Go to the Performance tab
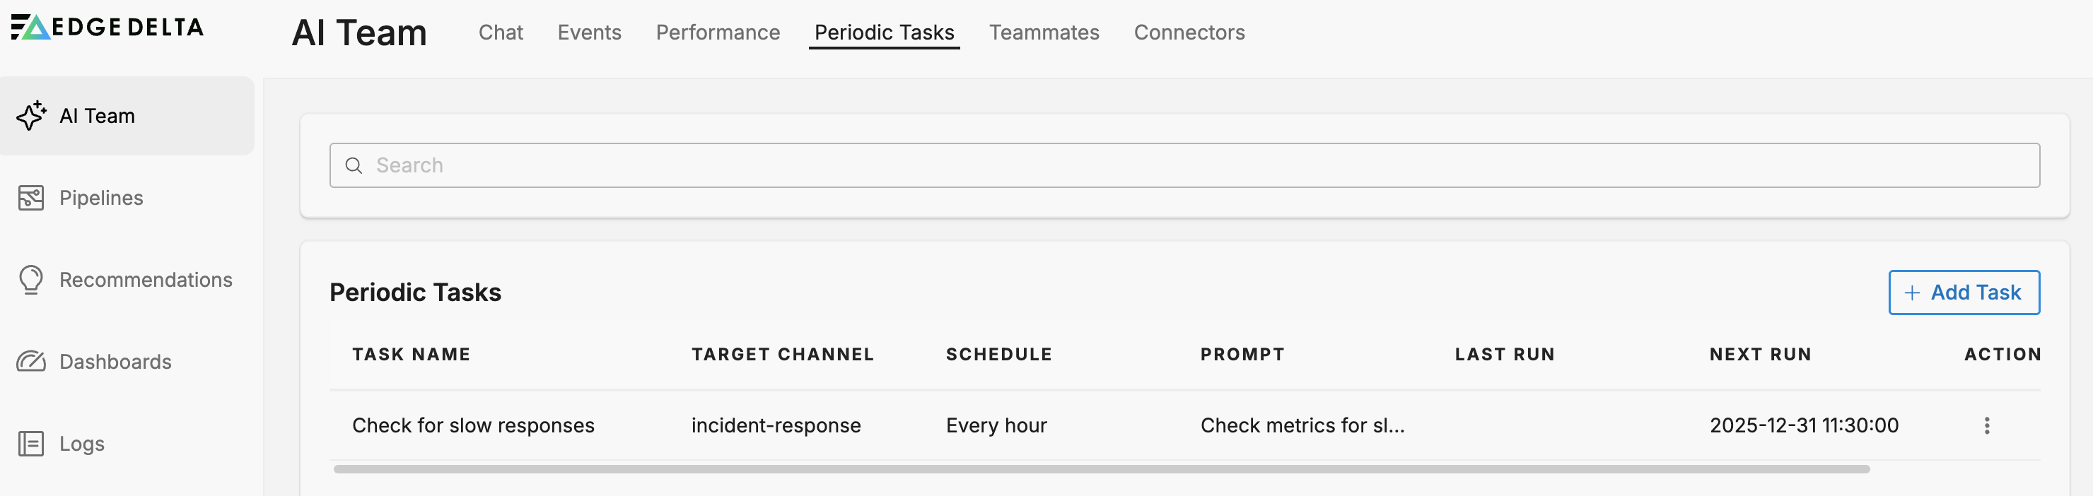Screen dimensions: 2093x496 click(x=718, y=33)
